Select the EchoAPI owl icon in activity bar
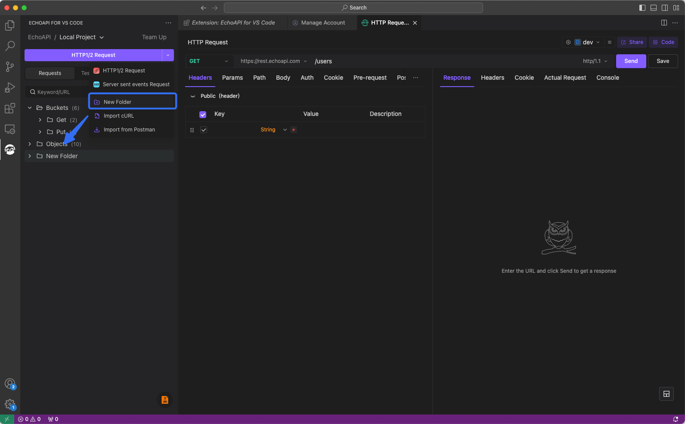This screenshot has height=424, width=685. pos(9,150)
